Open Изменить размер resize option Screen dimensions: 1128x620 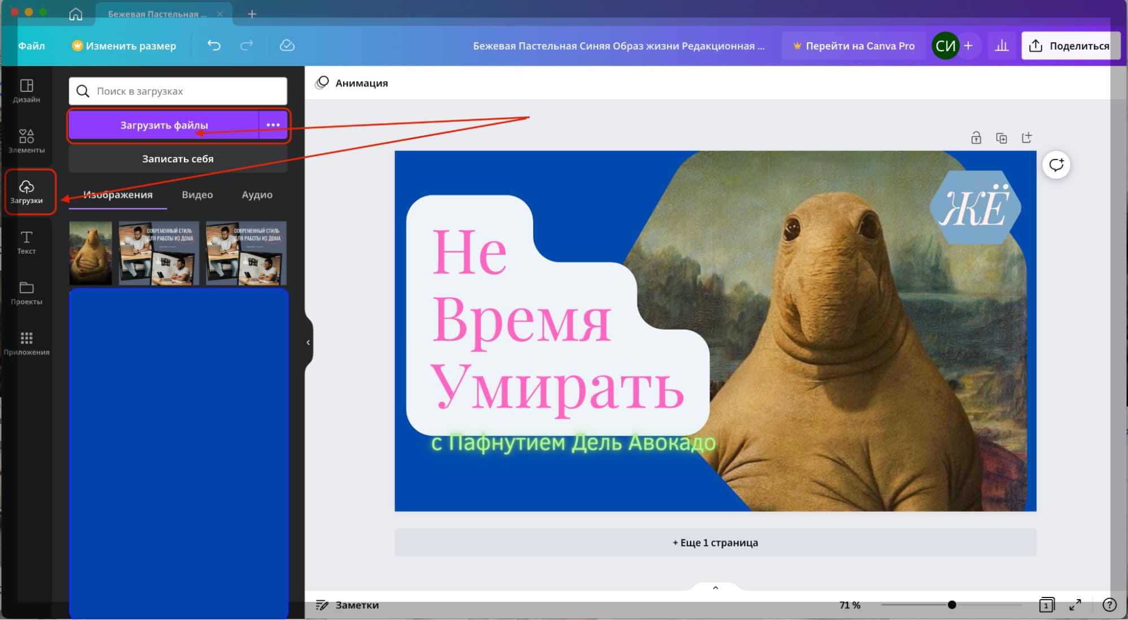124,46
